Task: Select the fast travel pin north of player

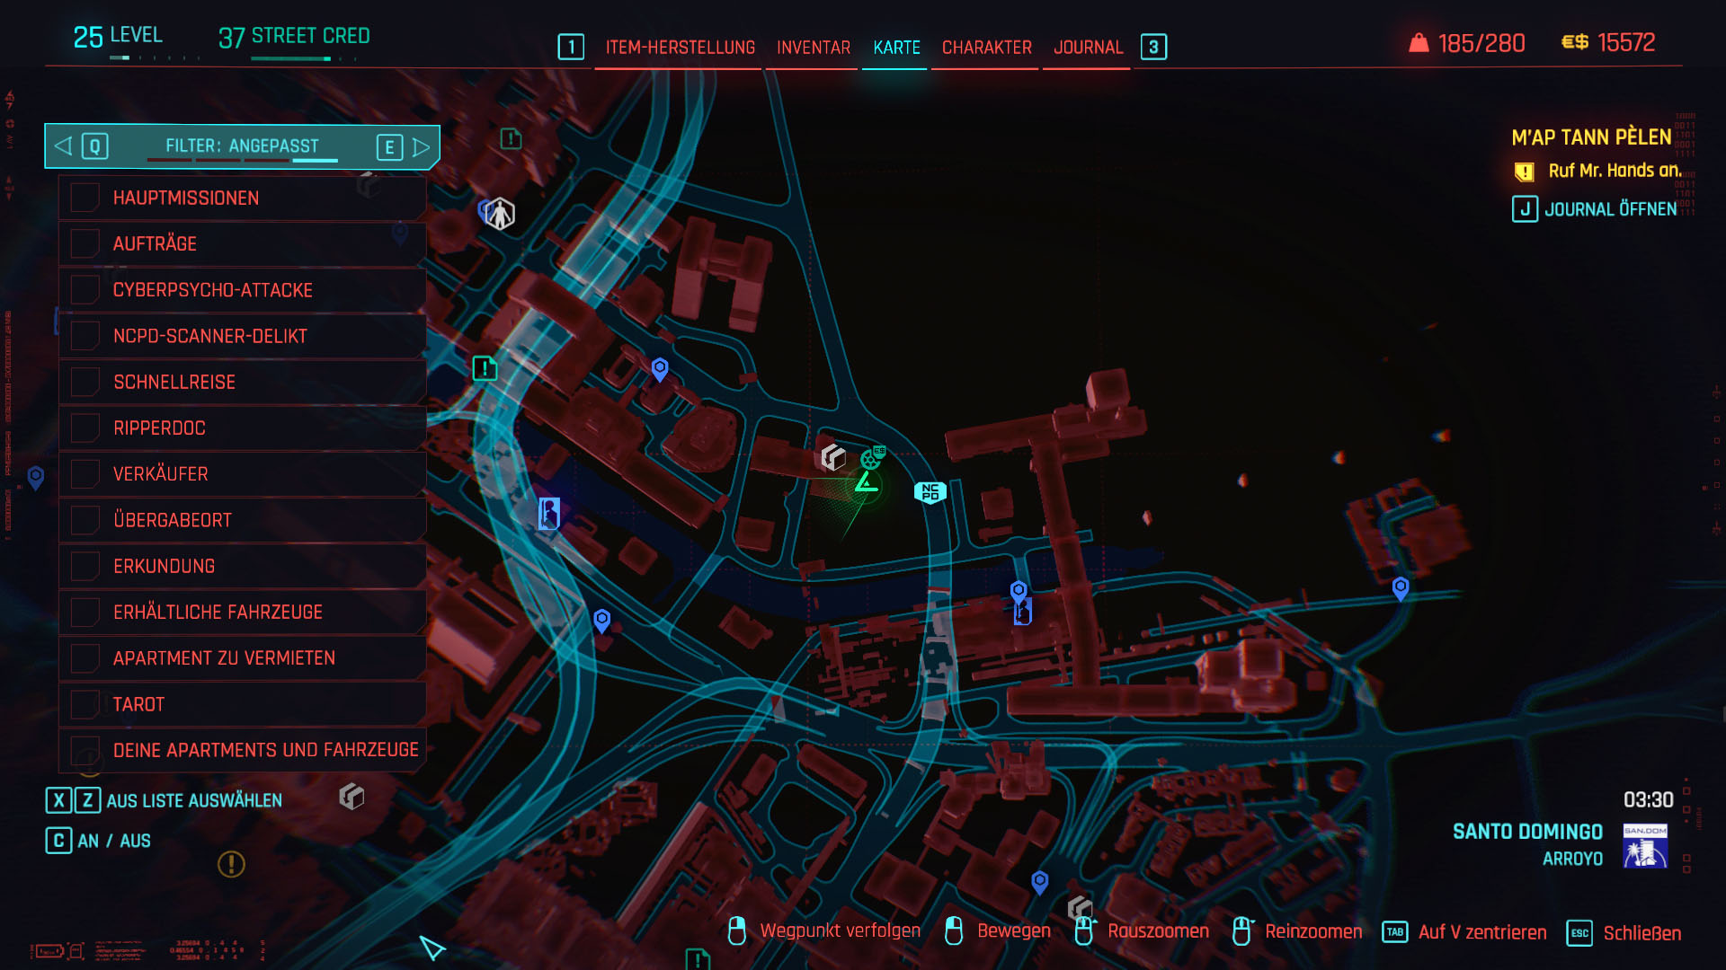Action: point(660,369)
